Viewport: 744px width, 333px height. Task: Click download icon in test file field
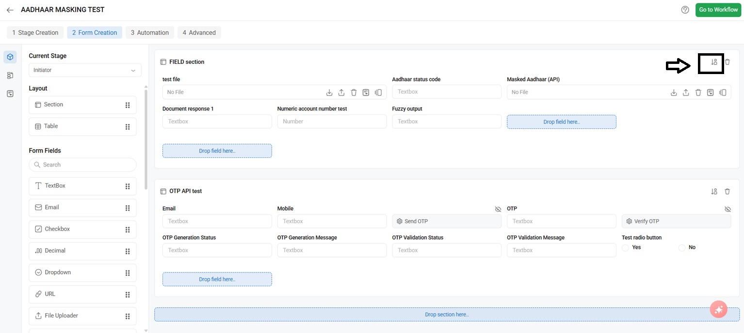tap(329, 92)
